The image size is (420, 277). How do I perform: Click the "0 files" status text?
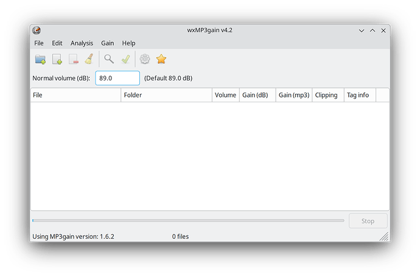(x=180, y=237)
